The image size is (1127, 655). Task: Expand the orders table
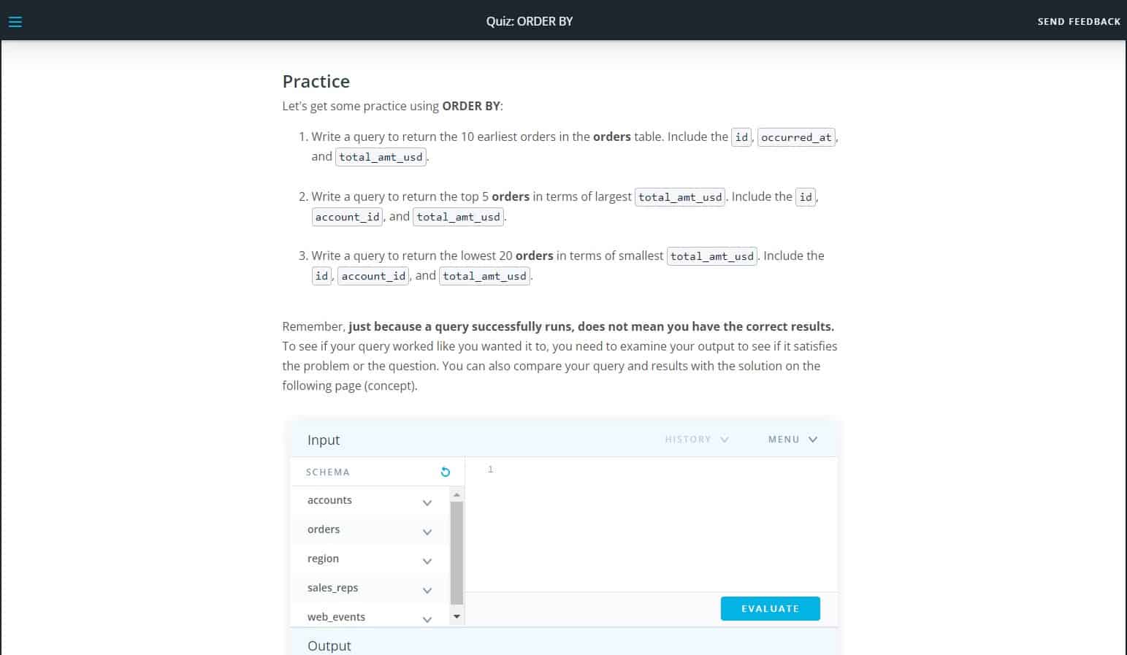(427, 532)
